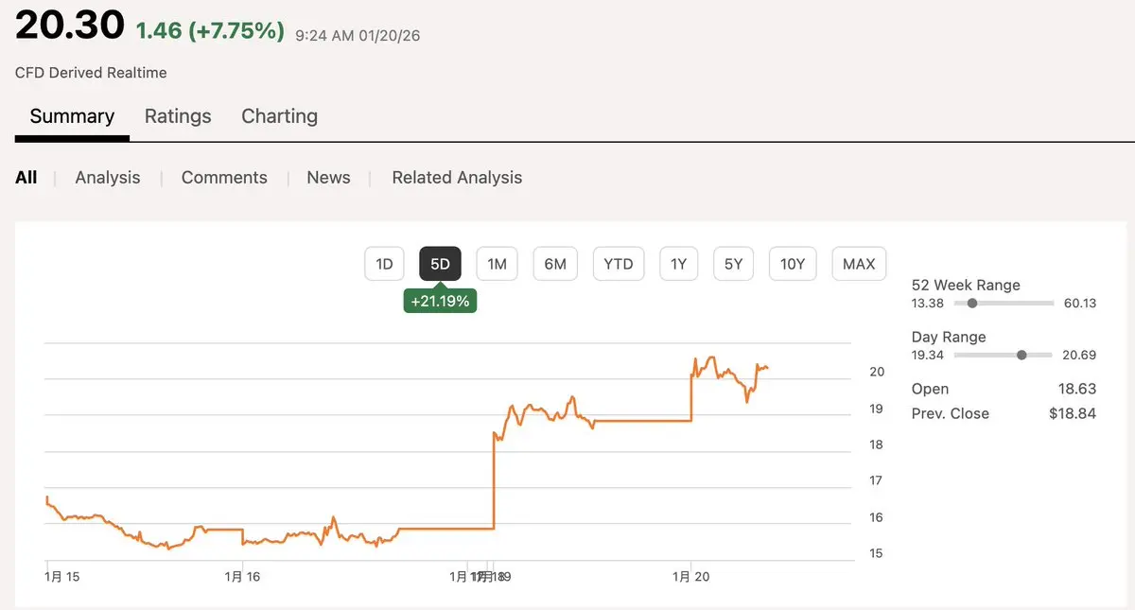Set chart range to 1D
Viewport: 1135px width, 610px height.
tap(384, 264)
